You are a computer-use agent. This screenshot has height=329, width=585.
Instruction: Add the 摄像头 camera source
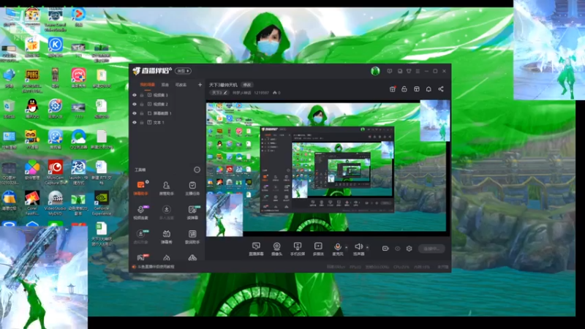click(276, 249)
